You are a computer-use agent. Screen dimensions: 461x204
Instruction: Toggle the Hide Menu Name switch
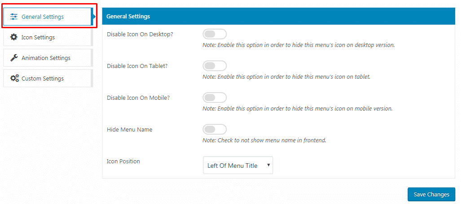tap(215, 129)
